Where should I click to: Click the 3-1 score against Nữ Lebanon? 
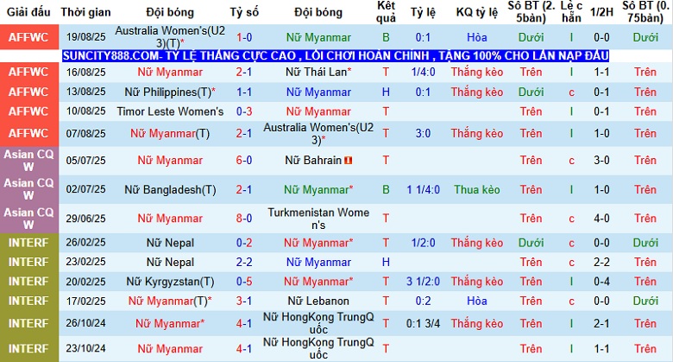click(244, 301)
